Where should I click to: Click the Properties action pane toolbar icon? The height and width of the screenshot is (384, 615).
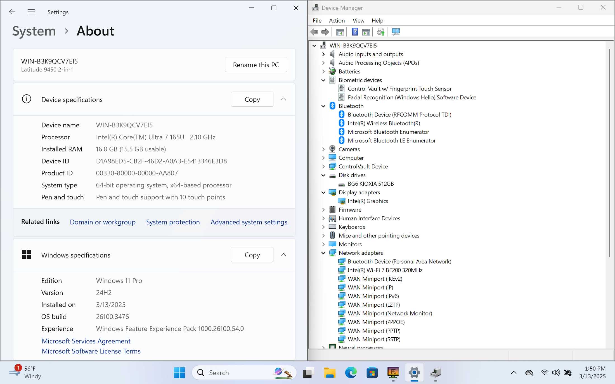pos(366,32)
